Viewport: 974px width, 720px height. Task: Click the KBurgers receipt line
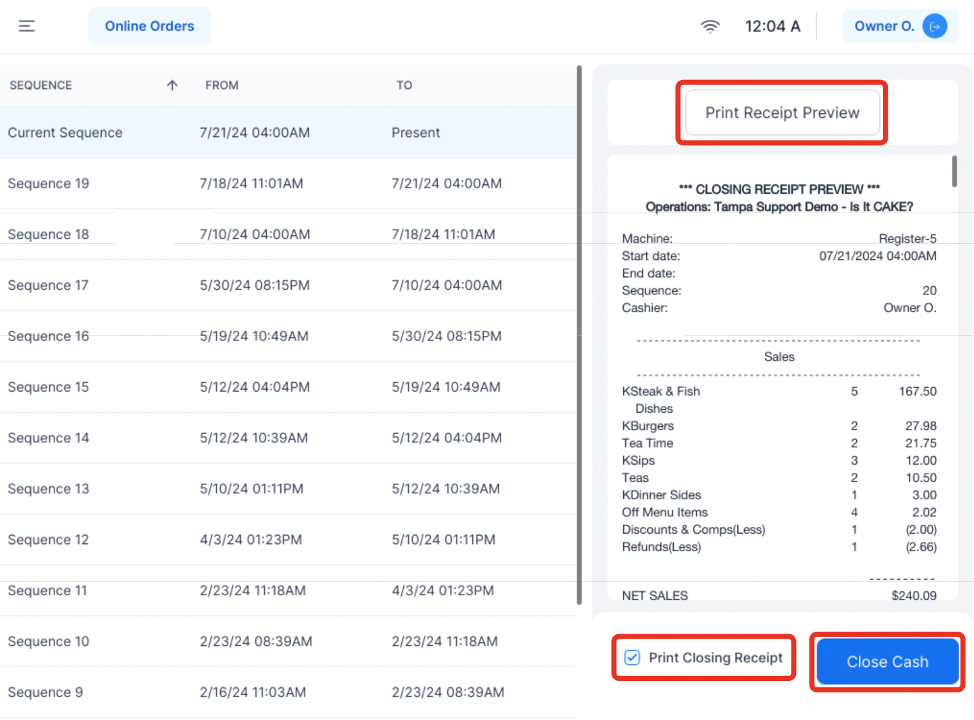[x=779, y=426]
